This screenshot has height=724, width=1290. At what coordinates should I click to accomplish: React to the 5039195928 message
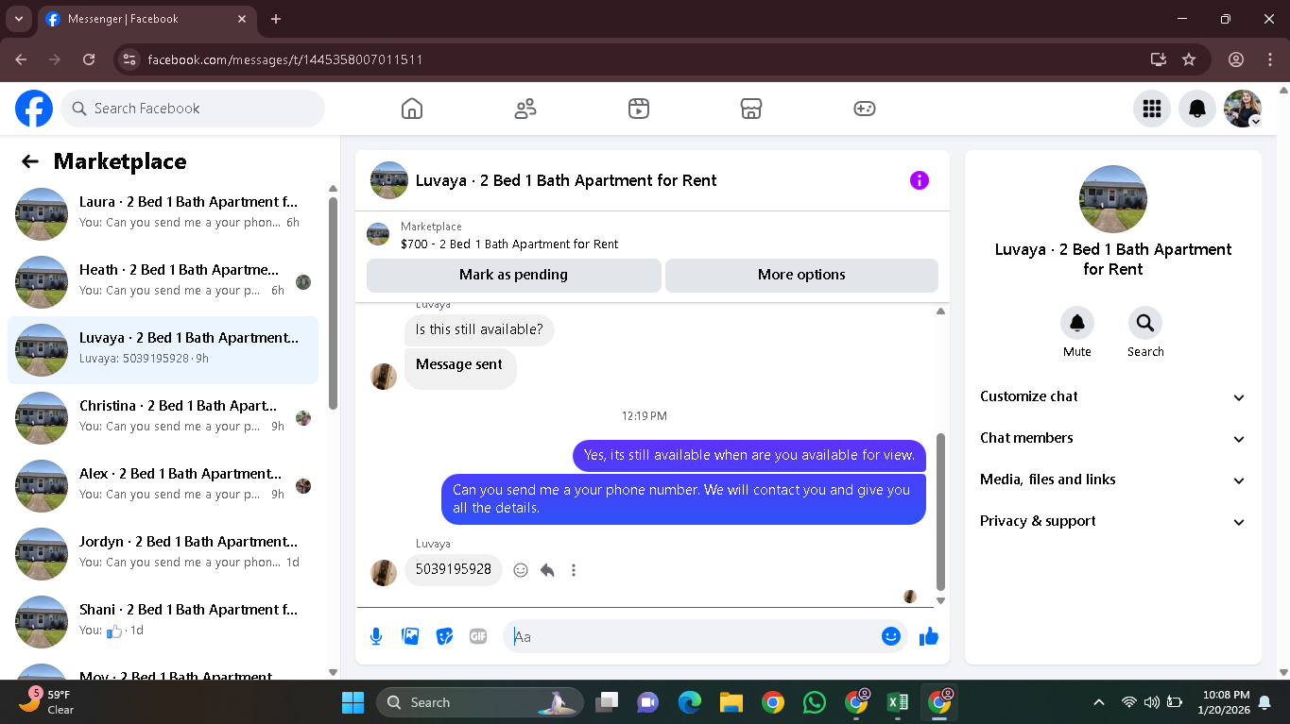[x=521, y=570]
